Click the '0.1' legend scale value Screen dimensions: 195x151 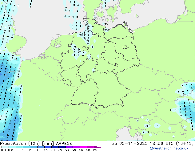pyautogui.click(x=3, y=150)
